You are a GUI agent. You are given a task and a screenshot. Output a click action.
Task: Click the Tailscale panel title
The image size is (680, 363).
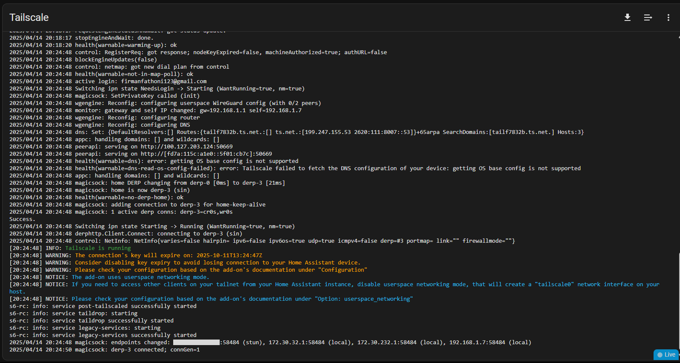[x=29, y=17]
